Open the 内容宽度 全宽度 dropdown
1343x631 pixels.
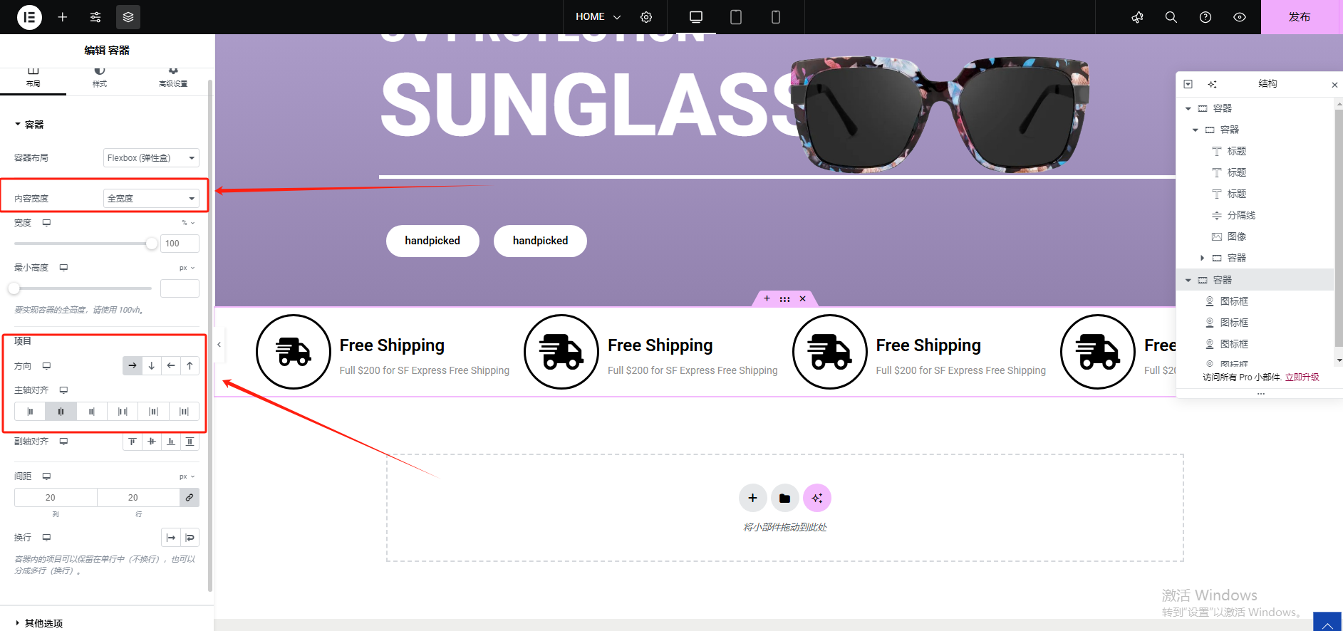pos(151,198)
